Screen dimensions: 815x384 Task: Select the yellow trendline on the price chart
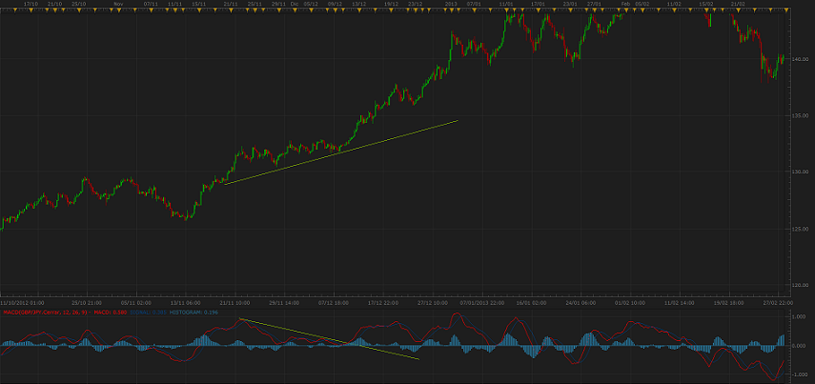[340, 152]
